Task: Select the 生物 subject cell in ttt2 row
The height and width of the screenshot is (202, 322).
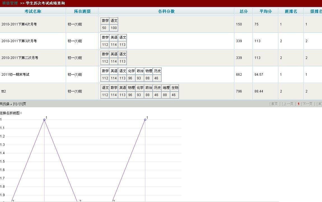Action: click(x=174, y=88)
